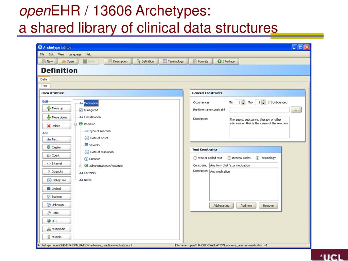Viewport: 348px width, 261px height.
Task: Add a Date/Time element
Action: coord(57,180)
